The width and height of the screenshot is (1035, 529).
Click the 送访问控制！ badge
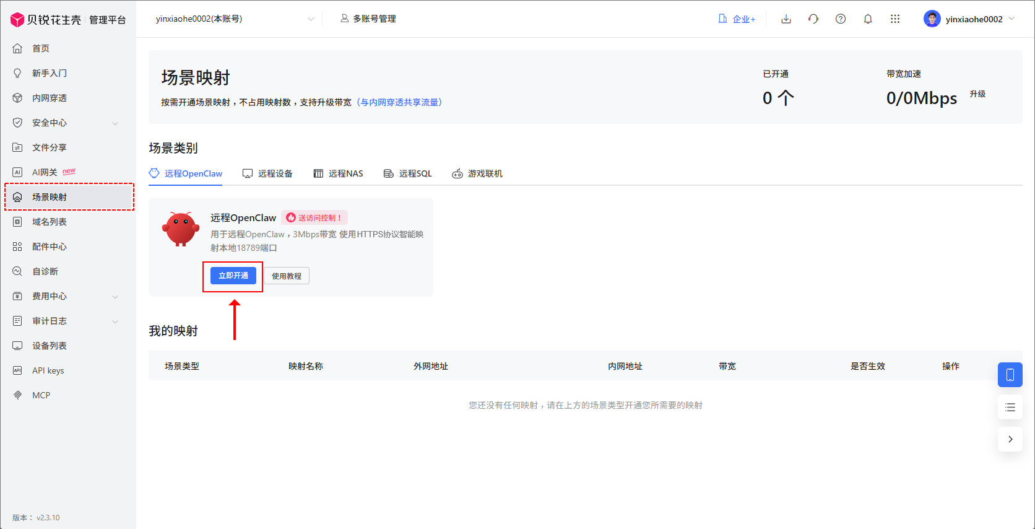[x=314, y=217]
